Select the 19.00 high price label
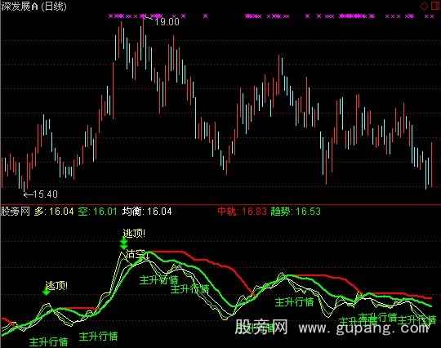Viewport: 441px width, 348px height. click(167, 22)
